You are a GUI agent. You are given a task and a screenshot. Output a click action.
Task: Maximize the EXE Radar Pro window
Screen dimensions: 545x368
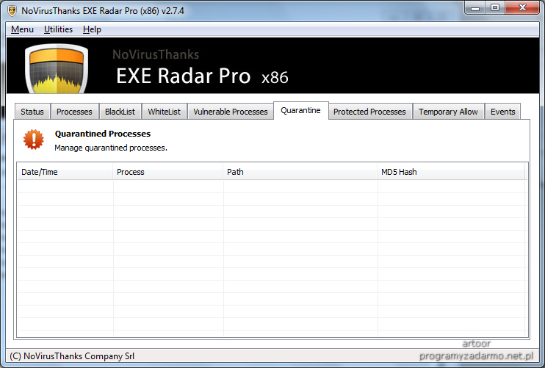coord(495,8)
